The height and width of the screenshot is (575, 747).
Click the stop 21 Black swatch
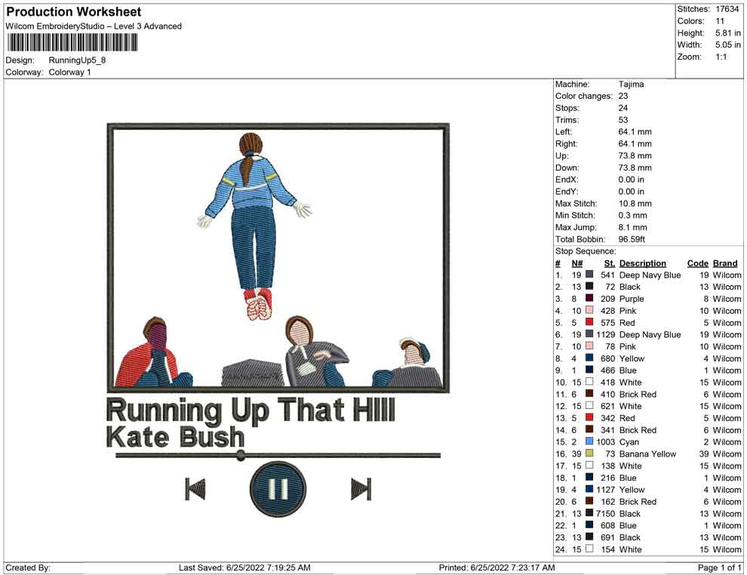(589, 513)
